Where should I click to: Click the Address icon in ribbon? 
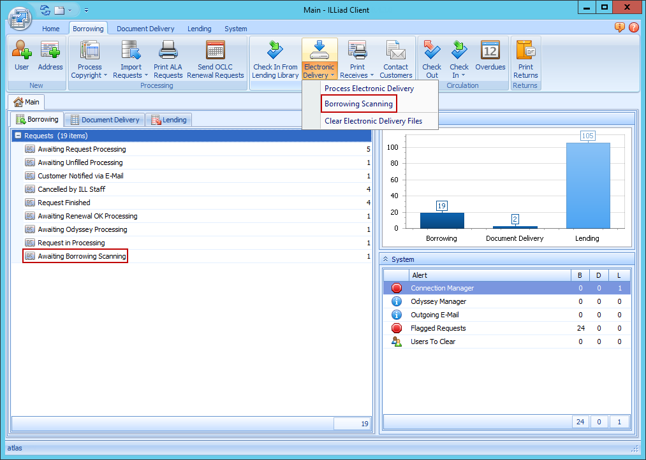pyautogui.click(x=50, y=51)
